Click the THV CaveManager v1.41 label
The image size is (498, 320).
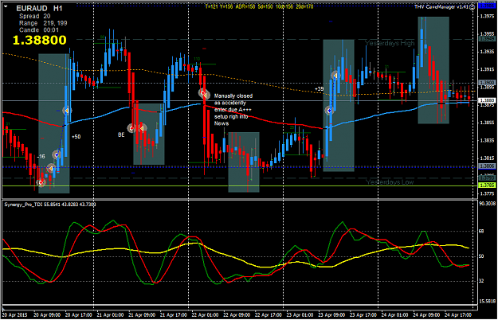[x=441, y=6]
